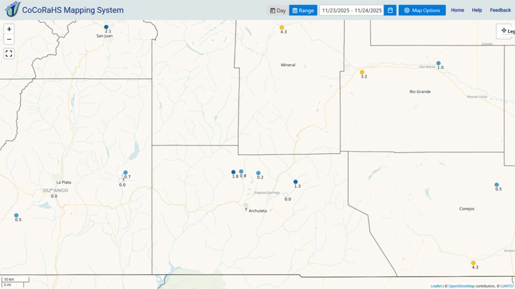
Task: Go to Home page
Action: pyautogui.click(x=457, y=10)
